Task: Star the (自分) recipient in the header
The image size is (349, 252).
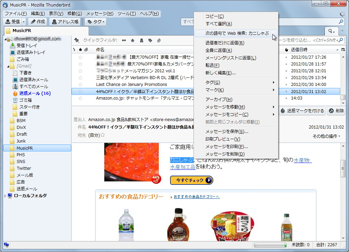Action: (x=103, y=135)
